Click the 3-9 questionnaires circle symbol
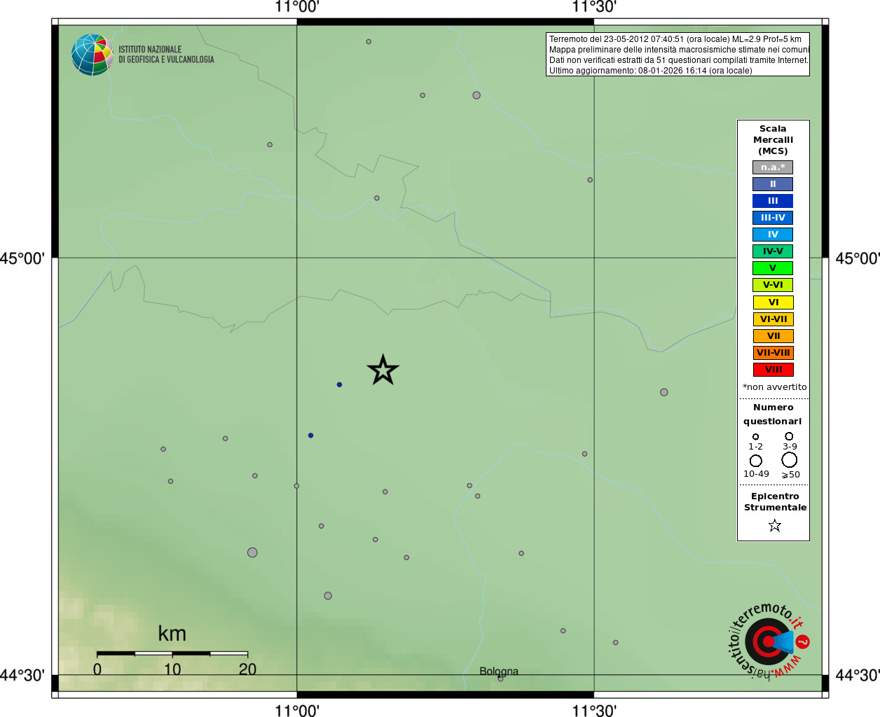Screen dimensions: 880x717 point(789,436)
